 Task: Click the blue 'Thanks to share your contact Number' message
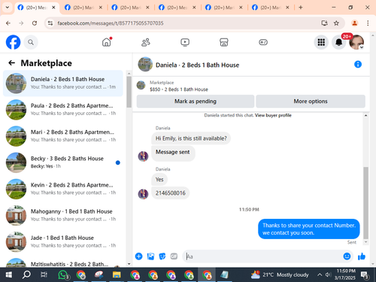pyautogui.click(x=309, y=229)
